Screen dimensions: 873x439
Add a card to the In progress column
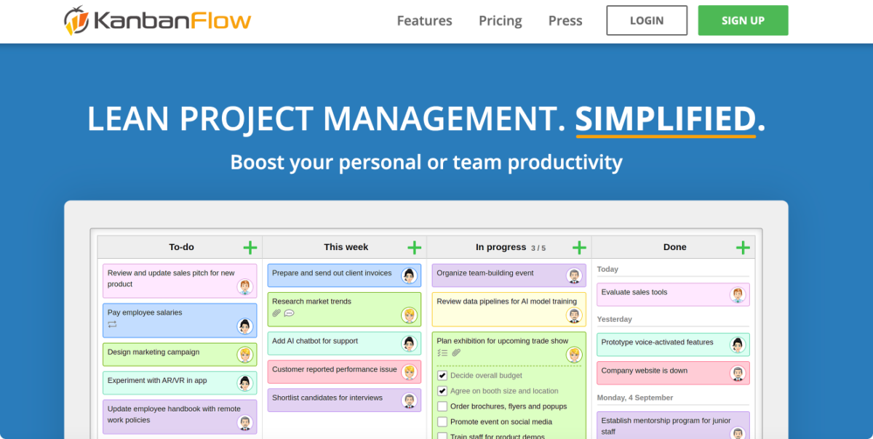point(579,247)
